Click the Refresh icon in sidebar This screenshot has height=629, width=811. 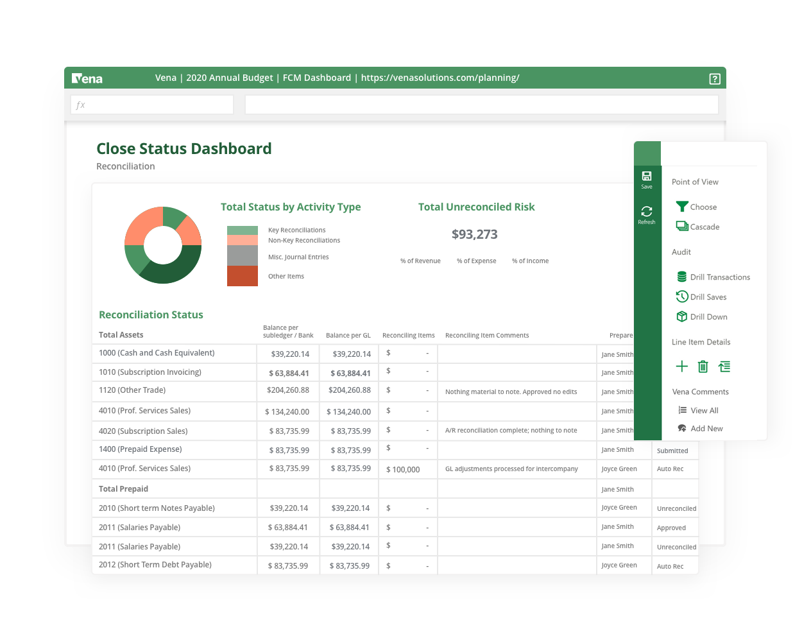point(647,212)
